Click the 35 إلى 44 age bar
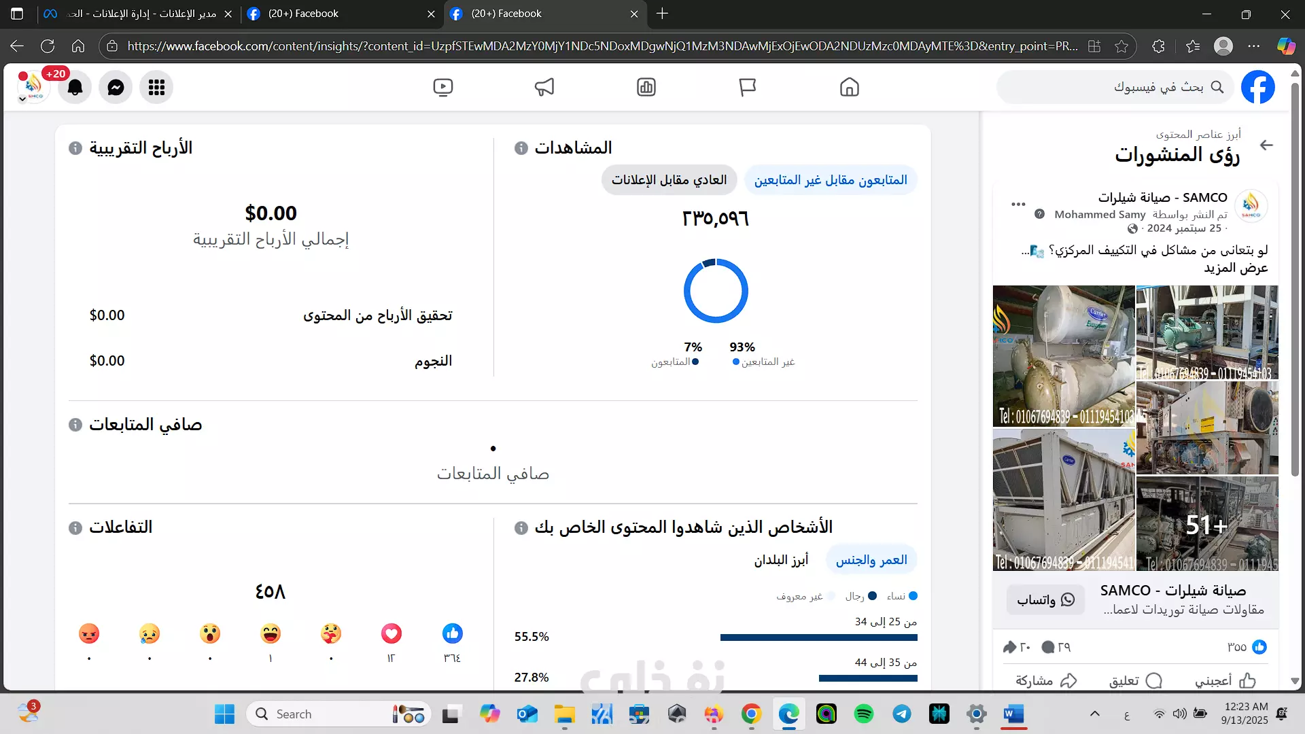 (x=868, y=678)
